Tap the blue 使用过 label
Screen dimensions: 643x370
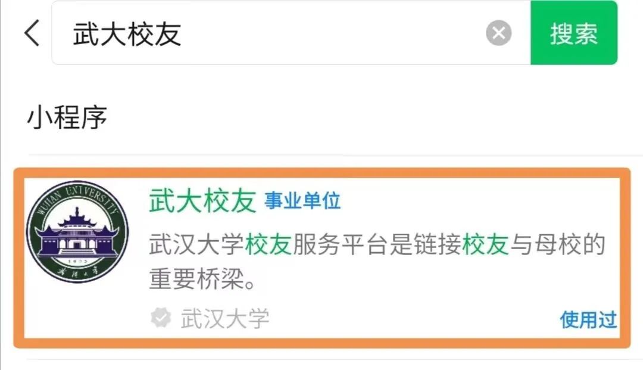pyautogui.click(x=588, y=319)
